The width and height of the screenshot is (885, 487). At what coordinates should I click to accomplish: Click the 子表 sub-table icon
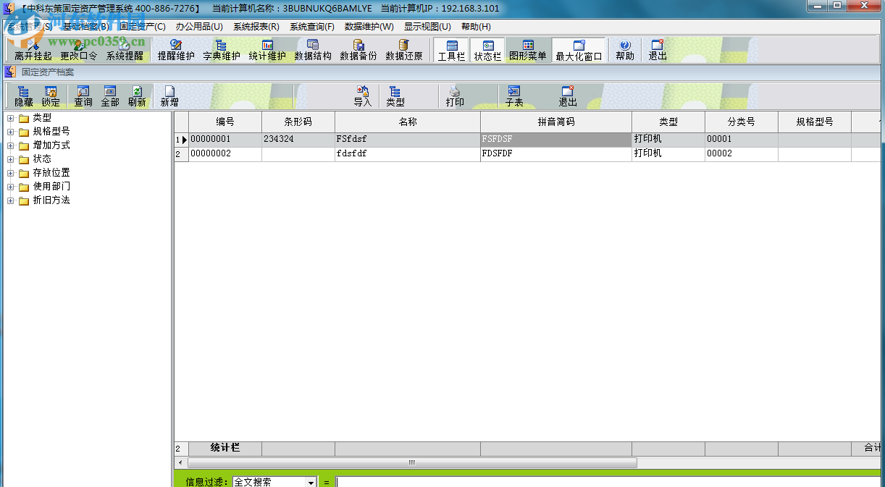tap(514, 96)
